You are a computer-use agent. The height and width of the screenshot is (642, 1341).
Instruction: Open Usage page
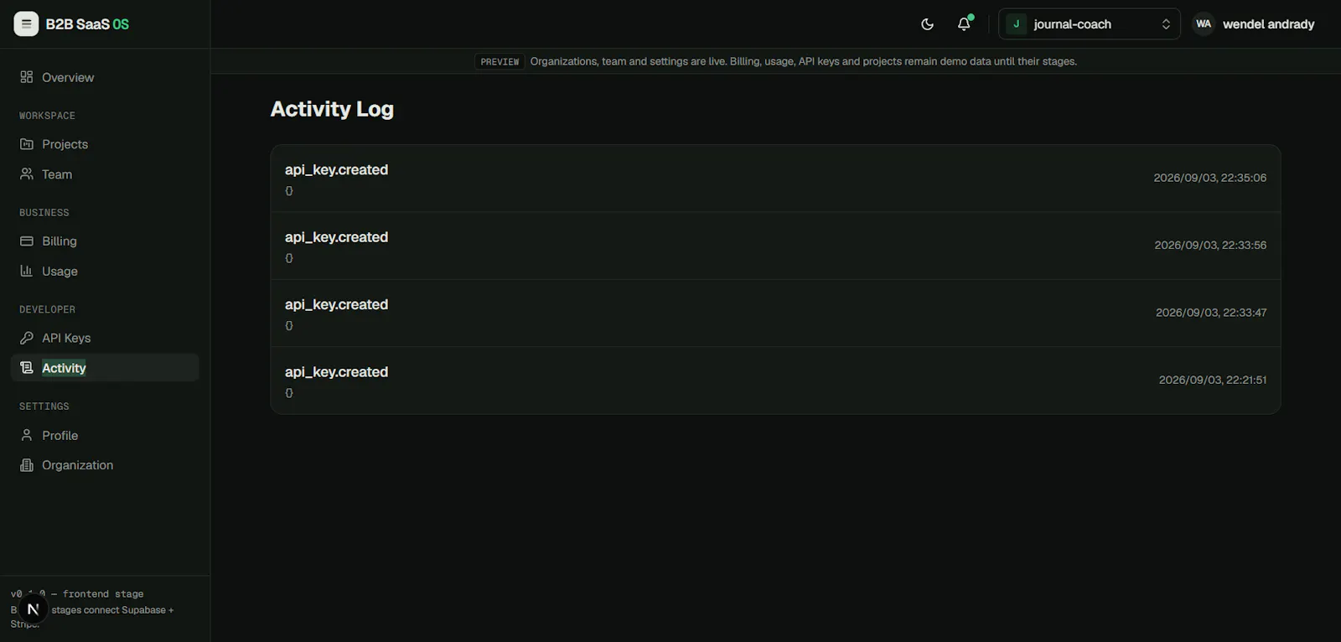(105, 271)
